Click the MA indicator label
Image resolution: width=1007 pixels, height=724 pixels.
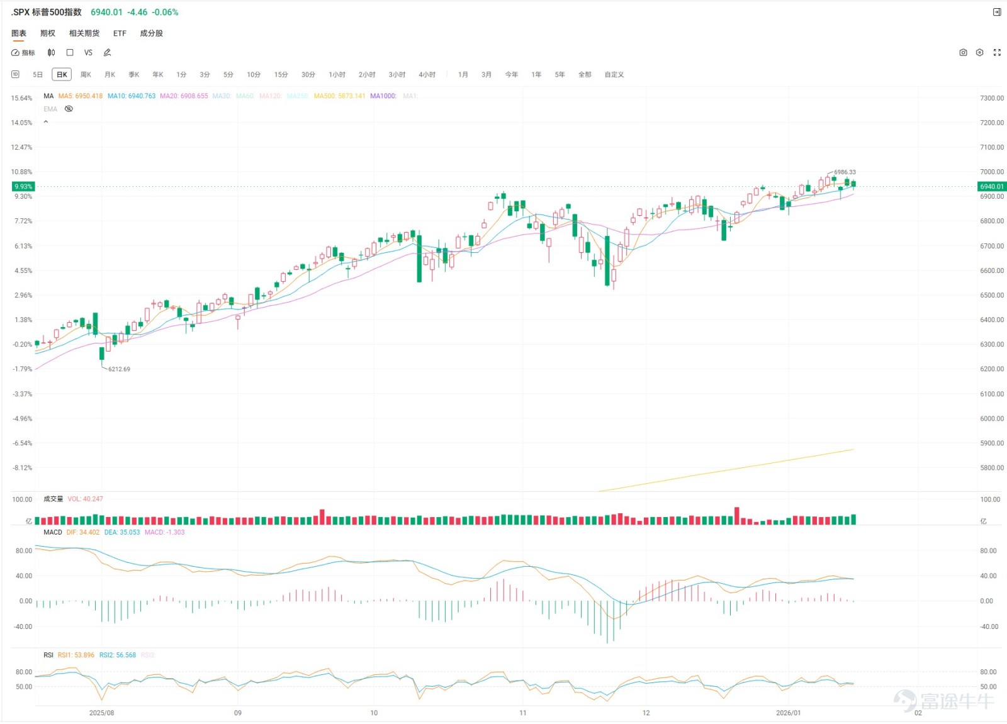coord(48,96)
